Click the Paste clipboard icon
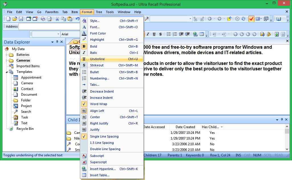 coord(70,19)
